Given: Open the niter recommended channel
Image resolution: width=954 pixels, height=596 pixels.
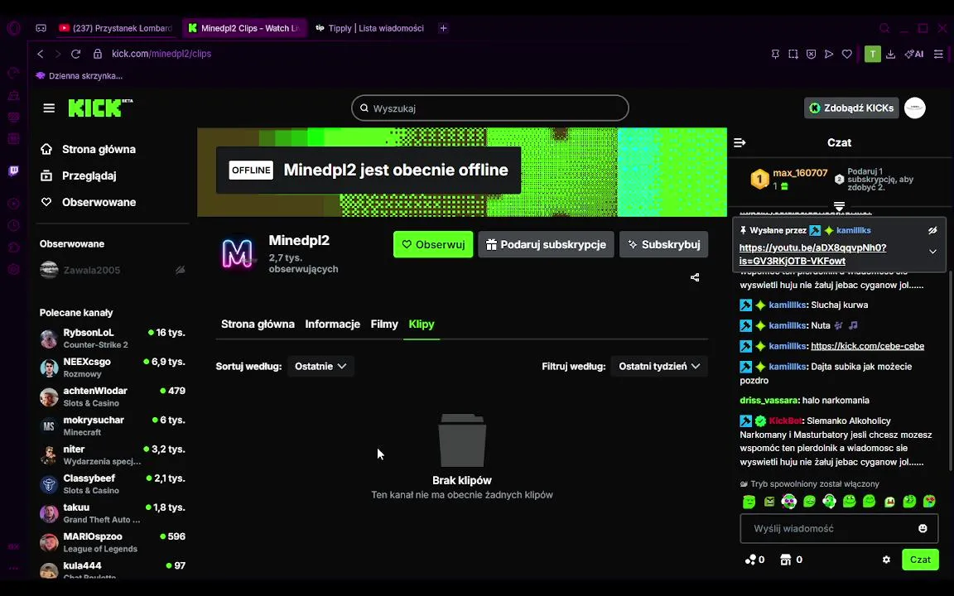Looking at the screenshot, I should (112, 455).
